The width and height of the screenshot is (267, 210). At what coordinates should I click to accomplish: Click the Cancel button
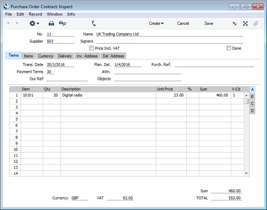click(x=183, y=23)
